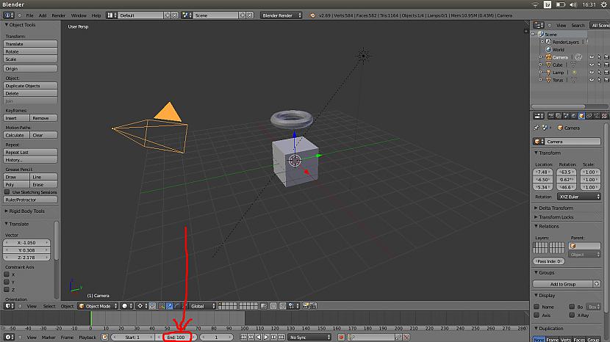Click the automatic keyframe record button
This screenshot has height=342, width=610.
pos(341,337)
